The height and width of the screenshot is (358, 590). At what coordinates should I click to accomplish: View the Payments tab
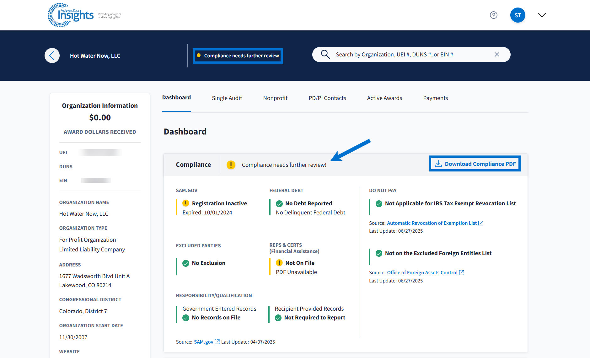pyautogui.click(x=435, y=98)
